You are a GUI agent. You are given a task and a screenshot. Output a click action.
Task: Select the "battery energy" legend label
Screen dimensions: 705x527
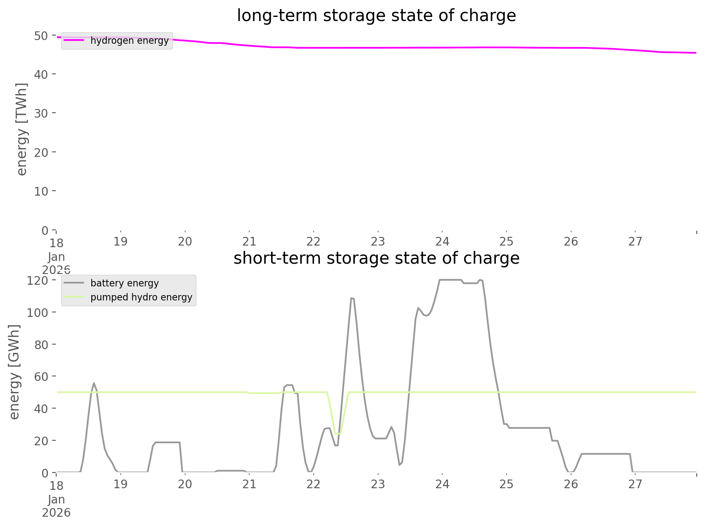pyautogui.click(x=124, y=283)
